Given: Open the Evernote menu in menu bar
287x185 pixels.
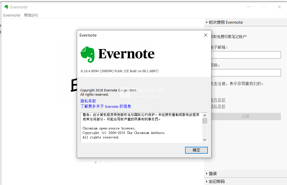Looking at the screenshot, I should pos(12,15).
